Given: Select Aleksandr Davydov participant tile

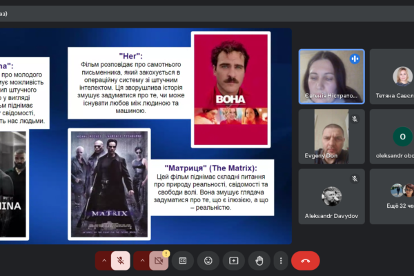Looking at the screenshot, I should point(332,197).
